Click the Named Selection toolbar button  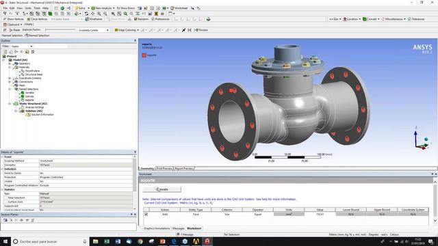coord(37,36)
